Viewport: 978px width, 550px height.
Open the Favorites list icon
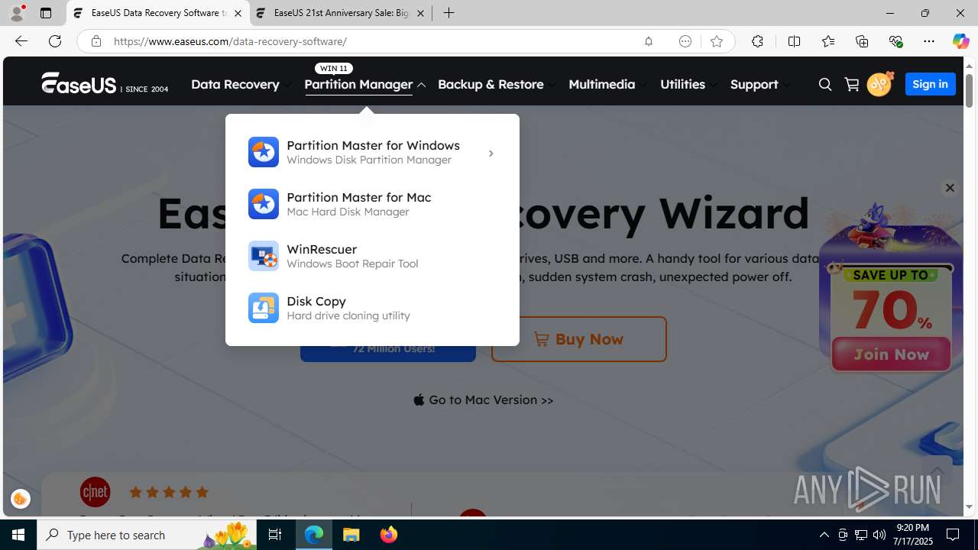tap(828, 41)
